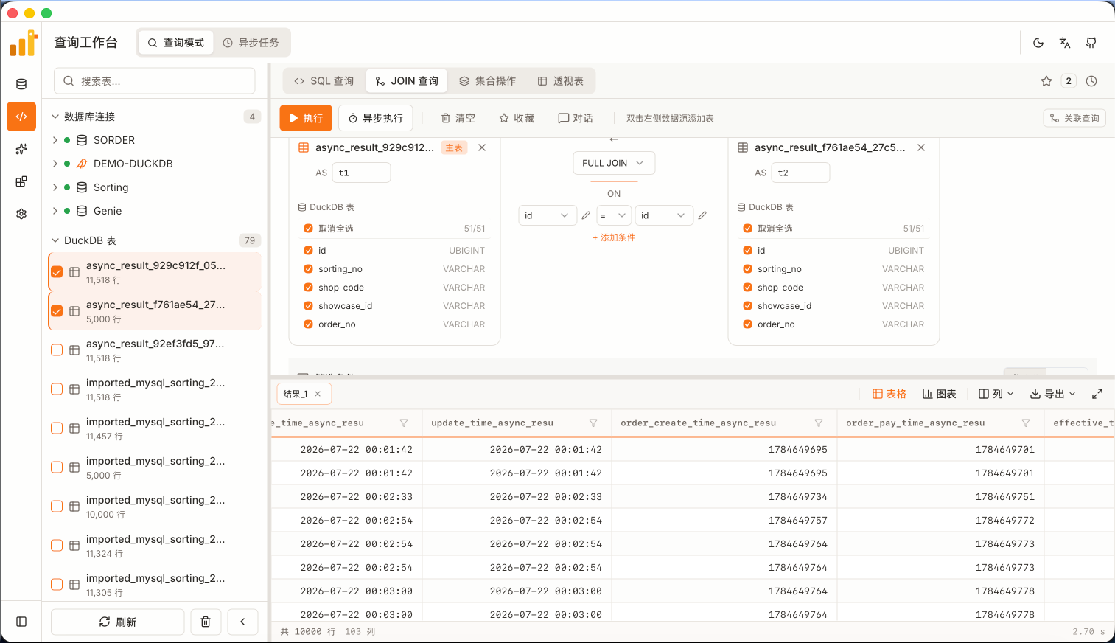Screen dimensions: 1115x643
Task: Add a join condition via 添加条件
Action: (x=614, y=237)
